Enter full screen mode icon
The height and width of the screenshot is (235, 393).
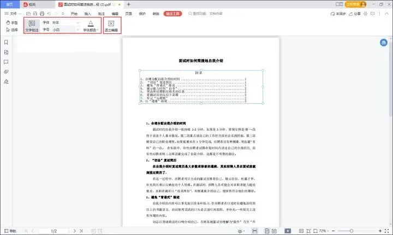point(387,231)
